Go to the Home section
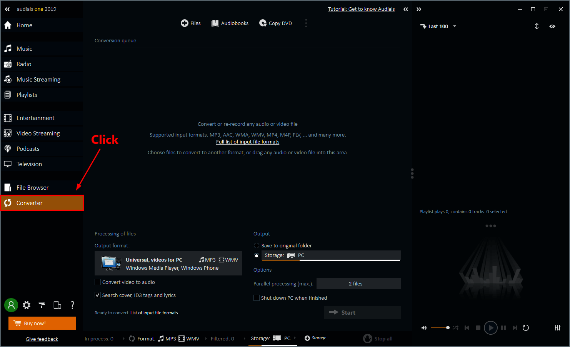570x347 pixels. click(42, 25)
